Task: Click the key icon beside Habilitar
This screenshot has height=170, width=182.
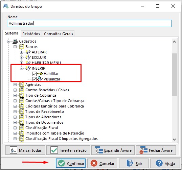Action: [40, 74]
